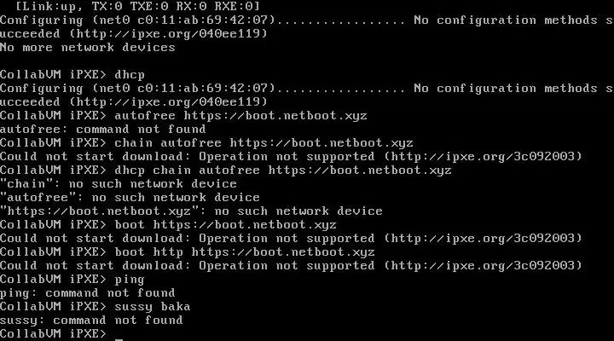Click the 'dhcp chain autofree' command text
The width and height of the screenshot is (614, 341).
pos(187,170)
